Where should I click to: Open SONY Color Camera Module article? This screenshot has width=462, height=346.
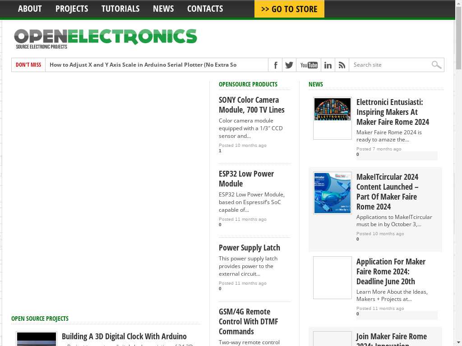(252, 105)
